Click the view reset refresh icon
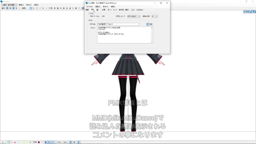256x144 pixels. [x=254, y=11]
